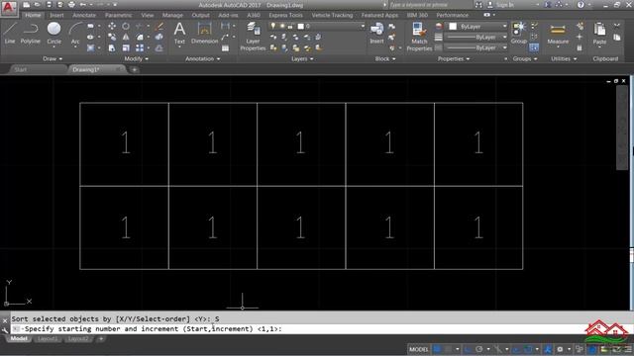Click the Paste icon
Image resolution: width=634 pixels, height=356 pixels.
pyautogui.click(x=599, y=34)
